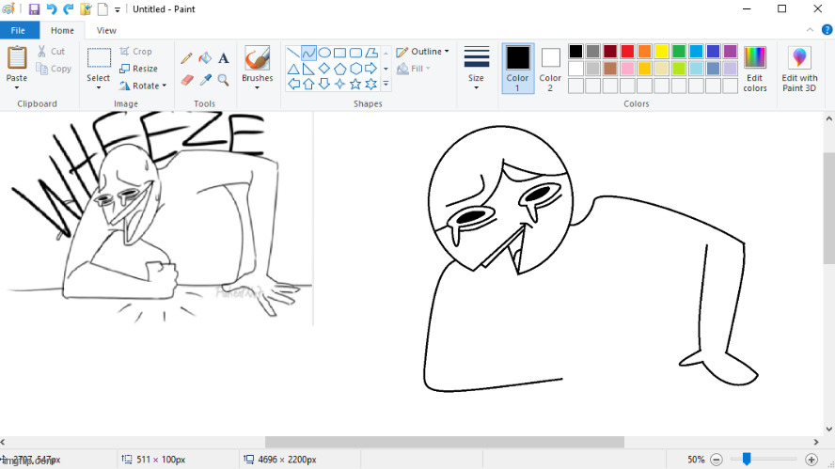This screenshot has width=835, height=469.
Task: Choose the Diamond shape
Action: 324,69
